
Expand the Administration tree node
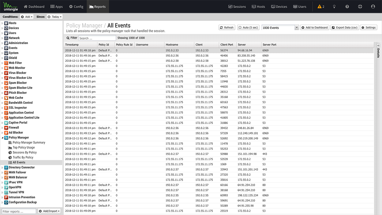pos(2,43)
